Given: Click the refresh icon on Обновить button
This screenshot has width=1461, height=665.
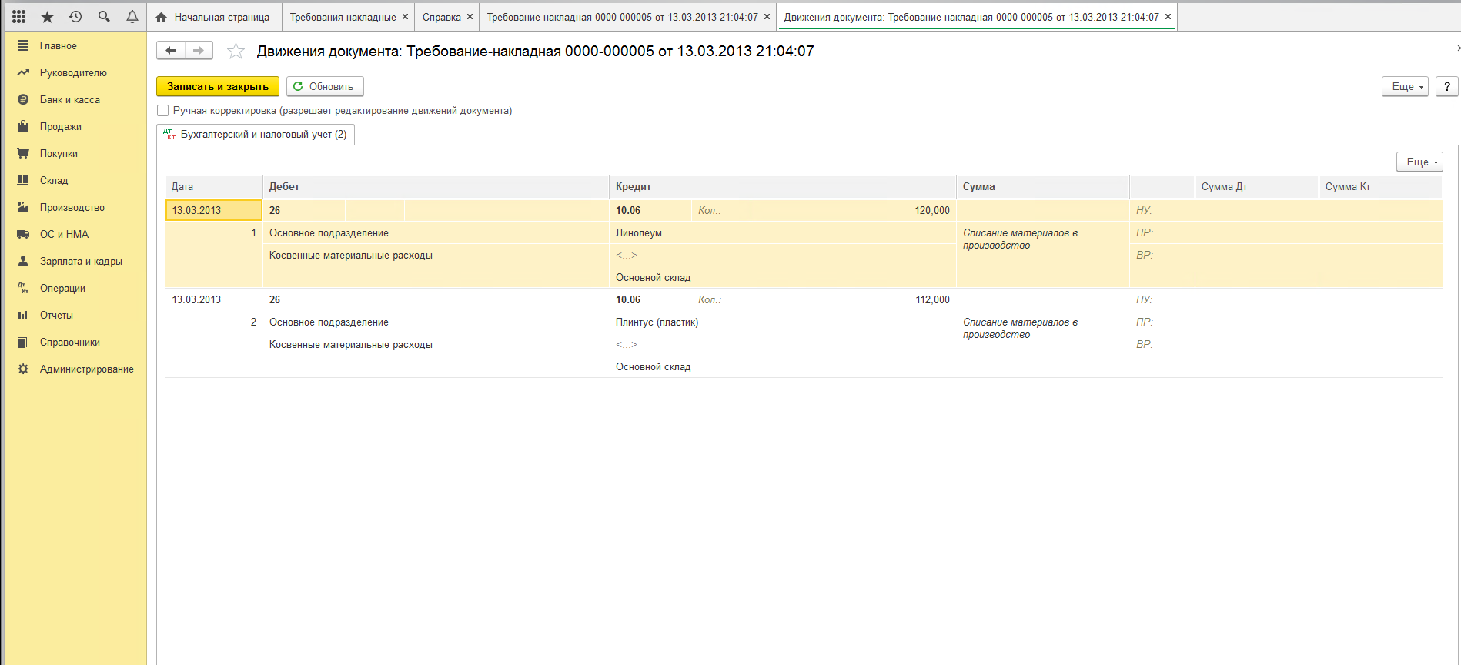Looking at the screenshot, I should [x=298, y=86].
